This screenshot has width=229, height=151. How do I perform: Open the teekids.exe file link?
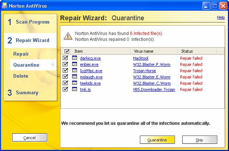click(x=91, y=83)
